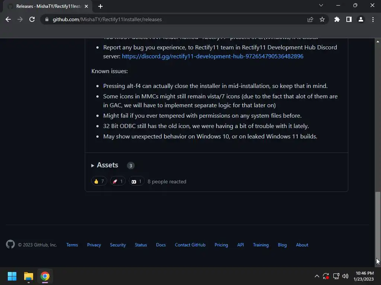Open the clock and date panel
This screenshot has height=285, width=381.
point(364,276)
